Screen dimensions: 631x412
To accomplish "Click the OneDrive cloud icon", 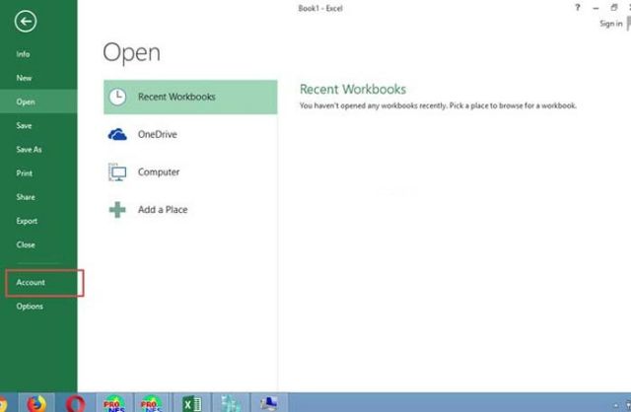I will click(x=117, y=134).
